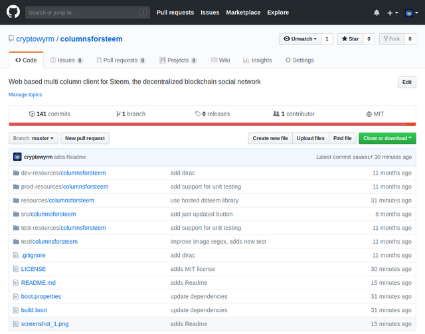Viewport: 425px width, 334px height.
Task: Click the red language breakdown bar
Action: point(208,124)
